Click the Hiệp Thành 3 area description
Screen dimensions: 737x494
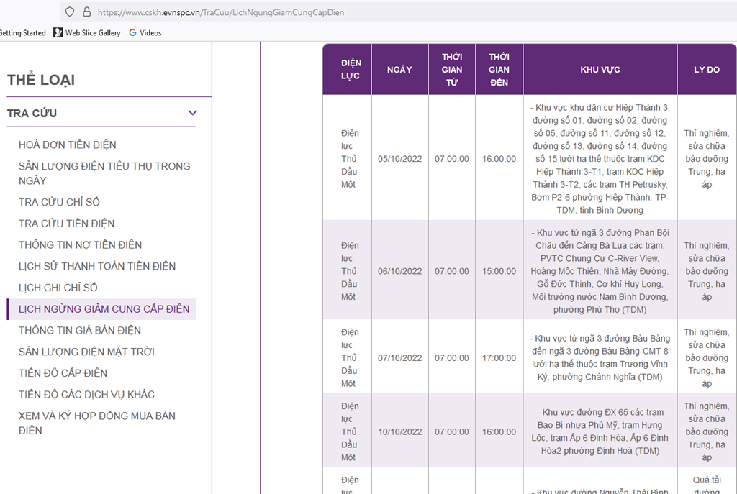click(x=600, y=159)
